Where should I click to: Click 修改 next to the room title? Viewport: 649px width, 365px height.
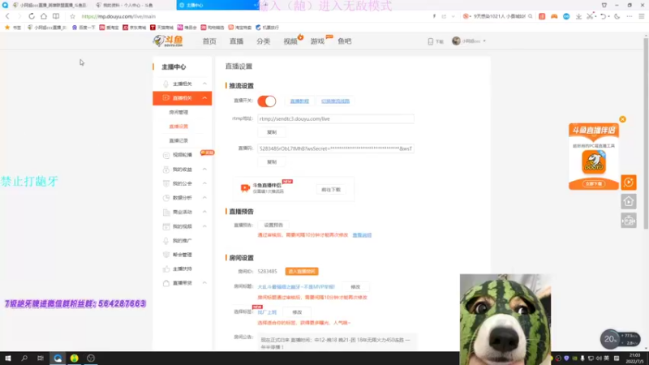[x=355, y=287]
